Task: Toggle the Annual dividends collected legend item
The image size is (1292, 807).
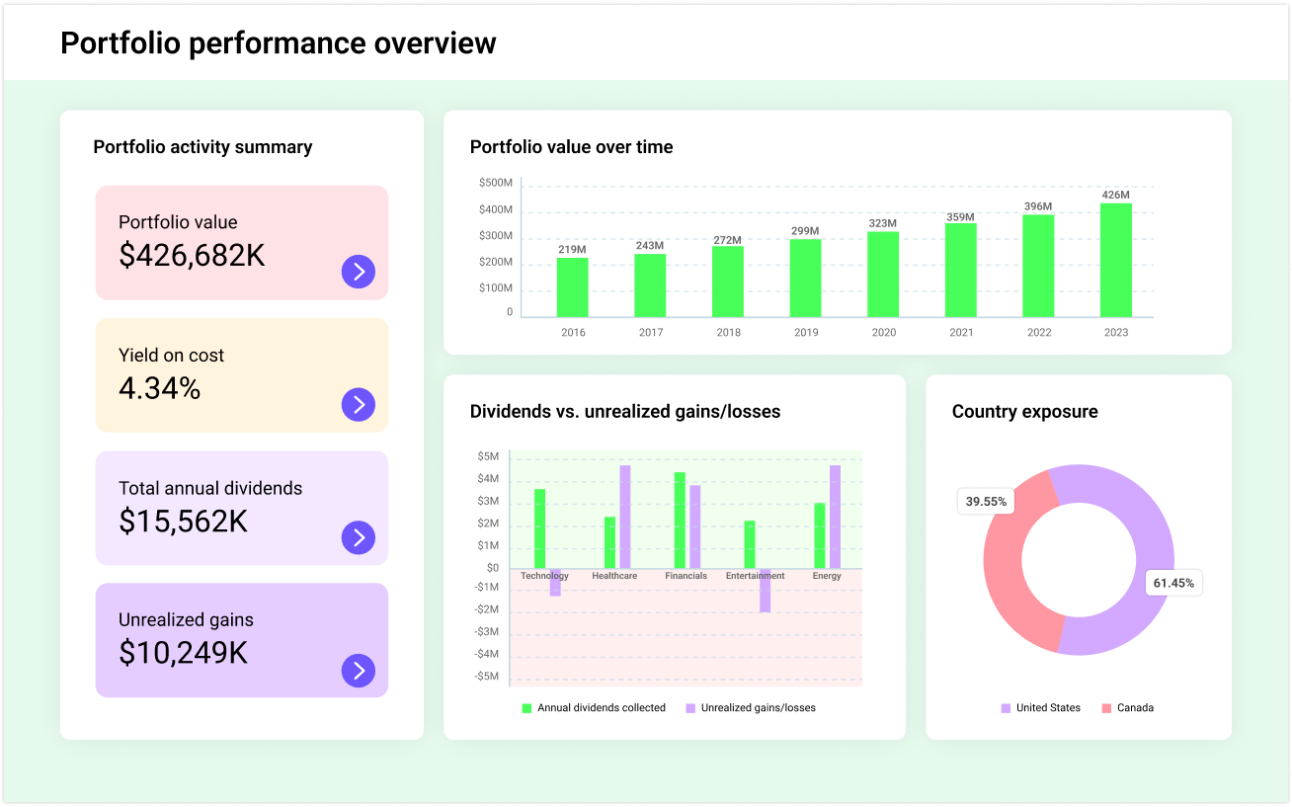Action: [x=593, y=707]
